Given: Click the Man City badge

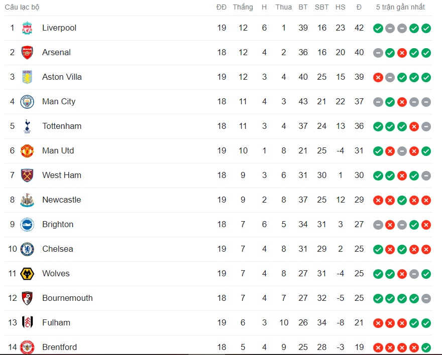Looking at the screenshot, I should pos(27,102).
